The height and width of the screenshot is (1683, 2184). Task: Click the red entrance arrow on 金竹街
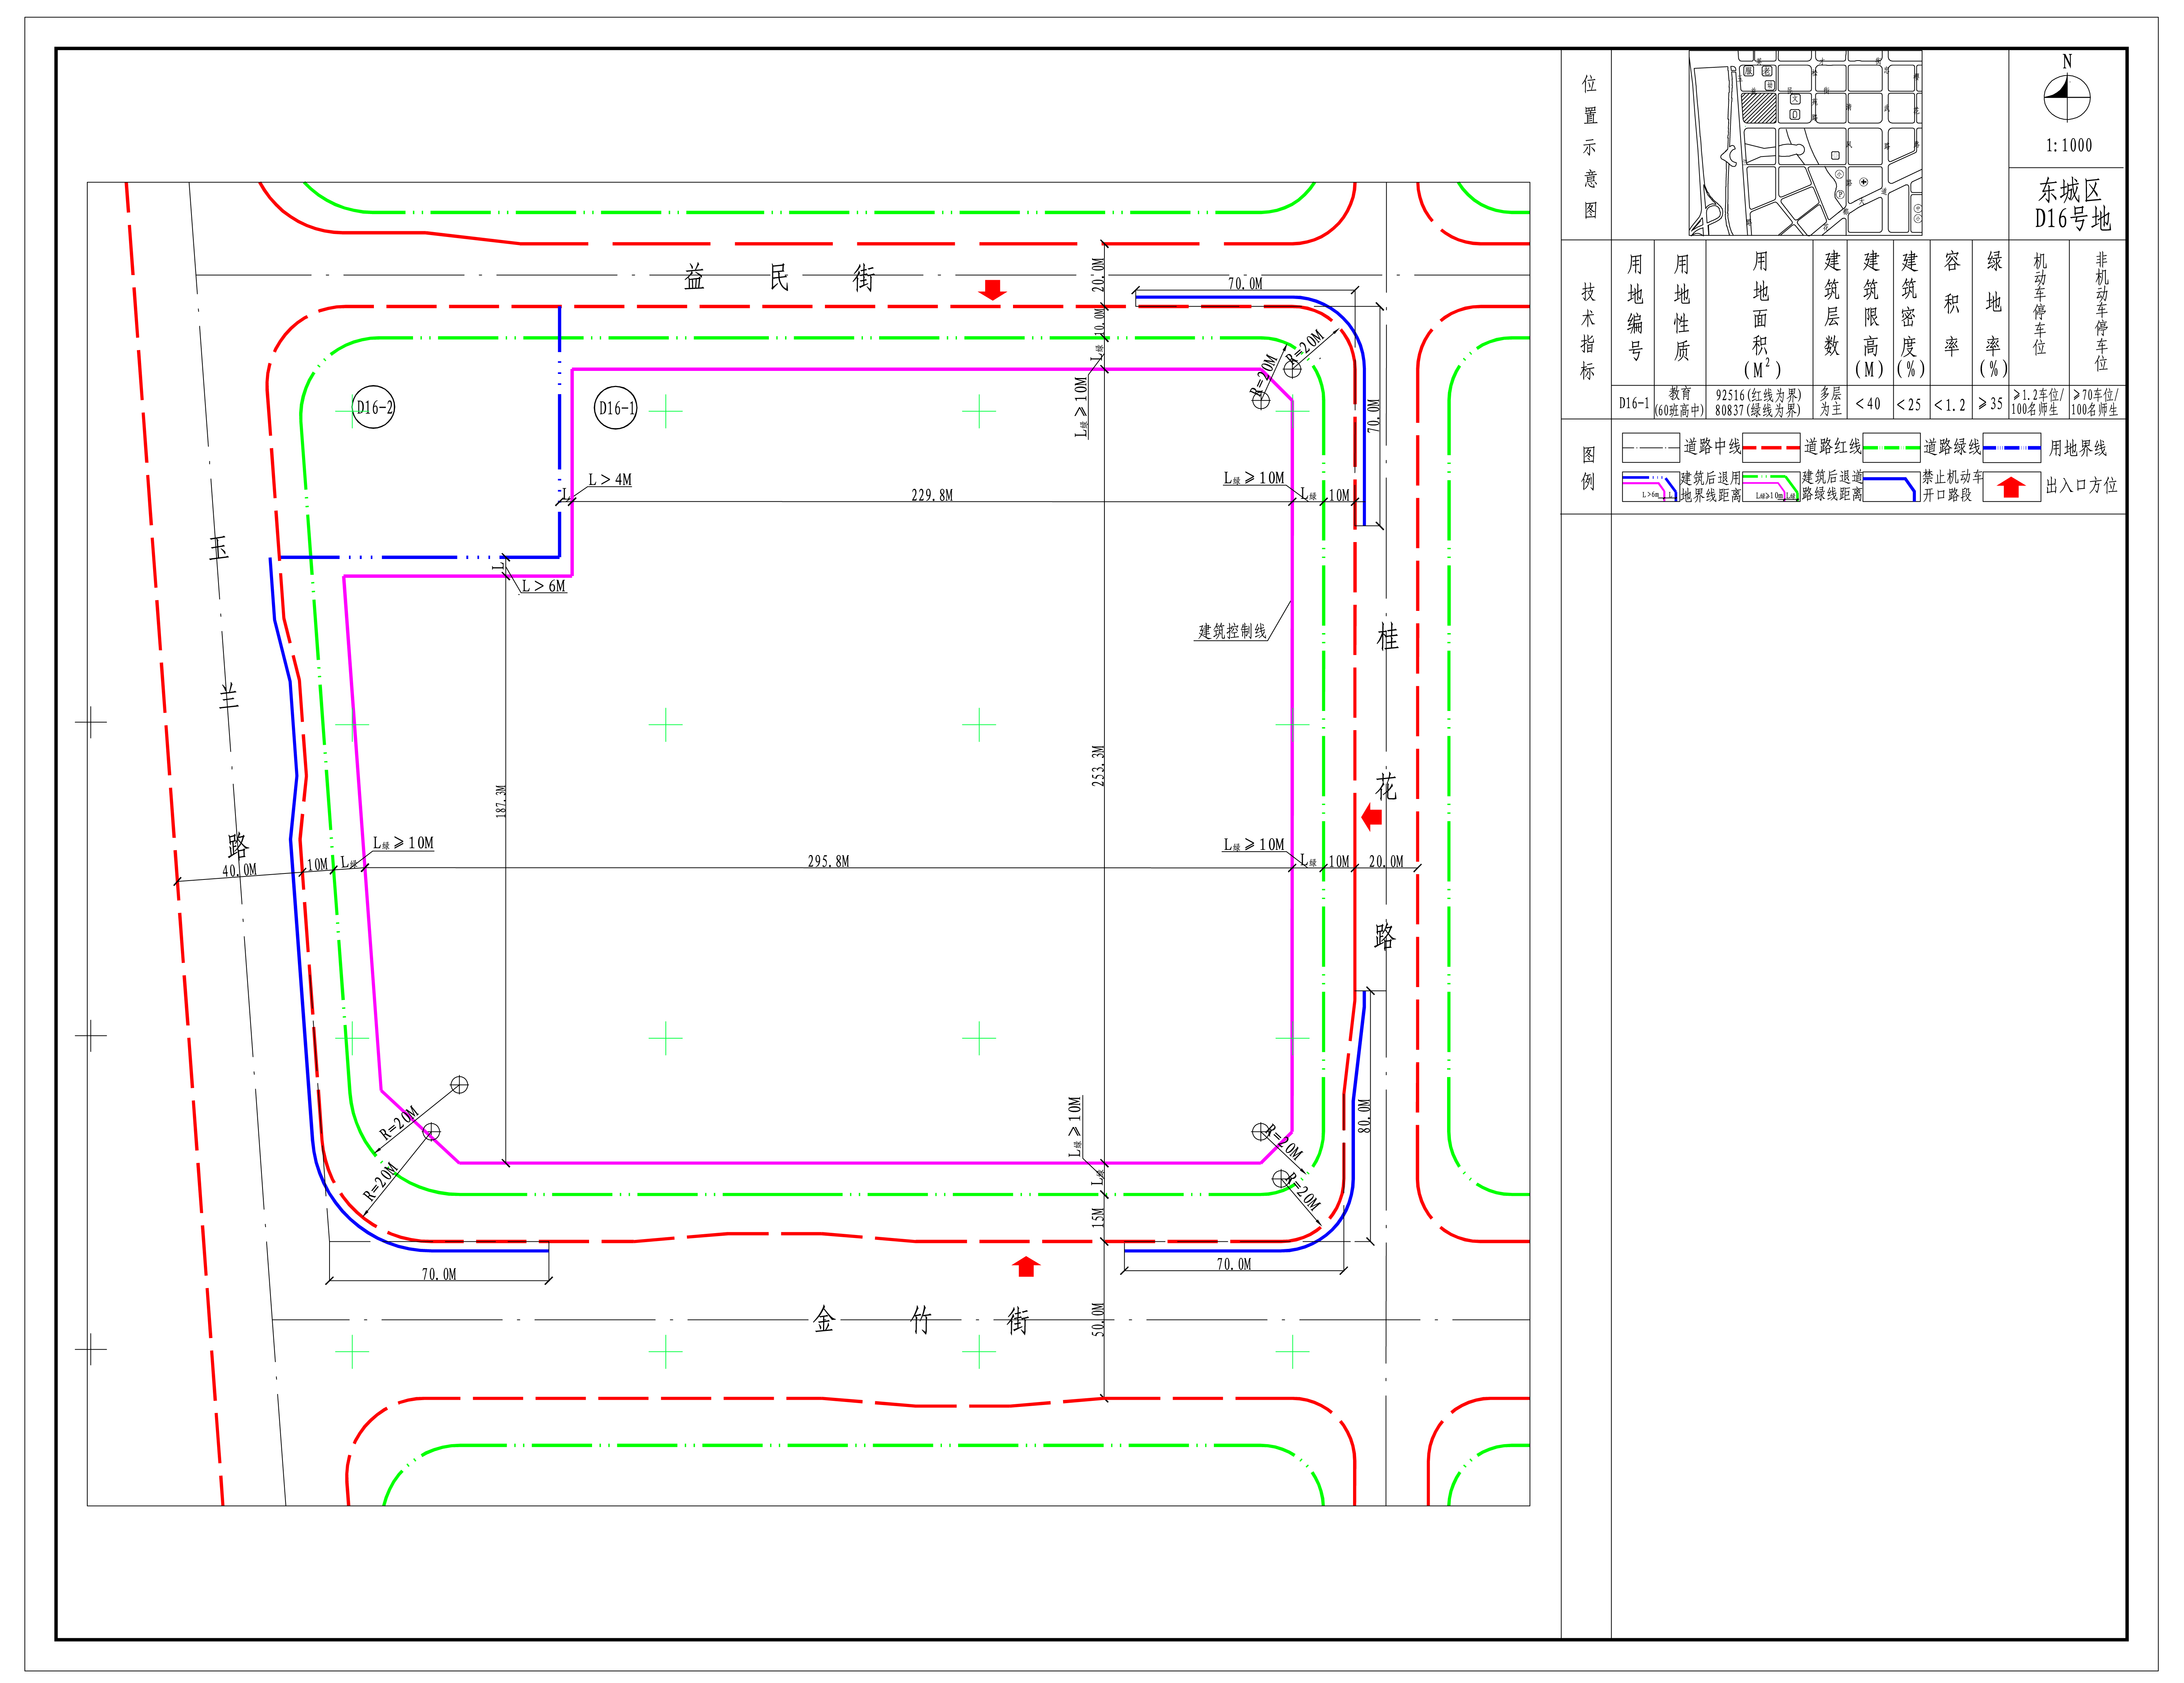pos(1026,1267)
